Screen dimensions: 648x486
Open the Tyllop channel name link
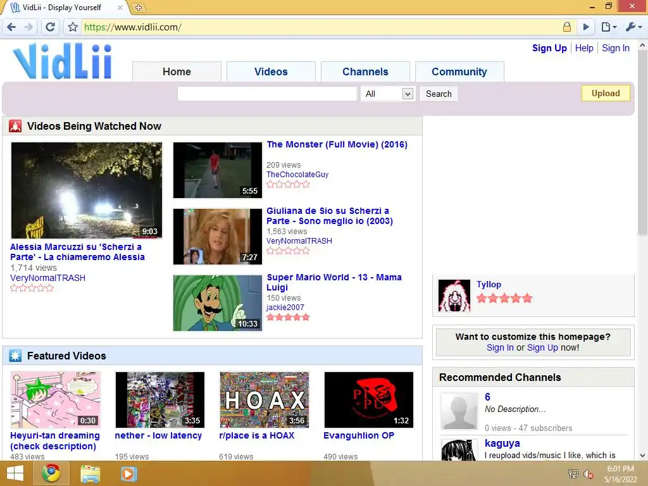point(489,284)
